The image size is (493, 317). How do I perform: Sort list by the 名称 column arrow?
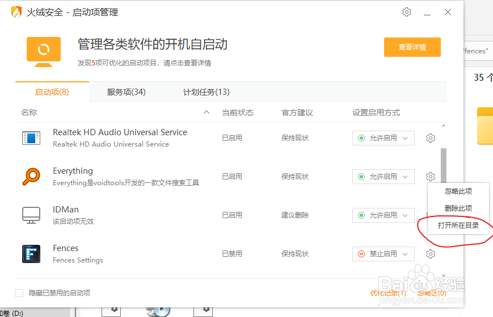[x=207, y=112]
